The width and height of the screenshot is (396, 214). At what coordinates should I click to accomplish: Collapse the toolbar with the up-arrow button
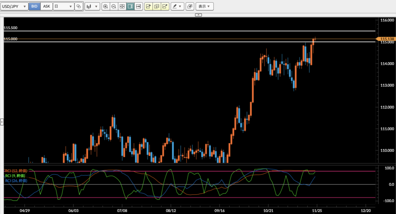tap(198, 15)
